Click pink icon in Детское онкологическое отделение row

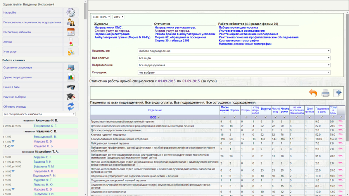(340, 126)
